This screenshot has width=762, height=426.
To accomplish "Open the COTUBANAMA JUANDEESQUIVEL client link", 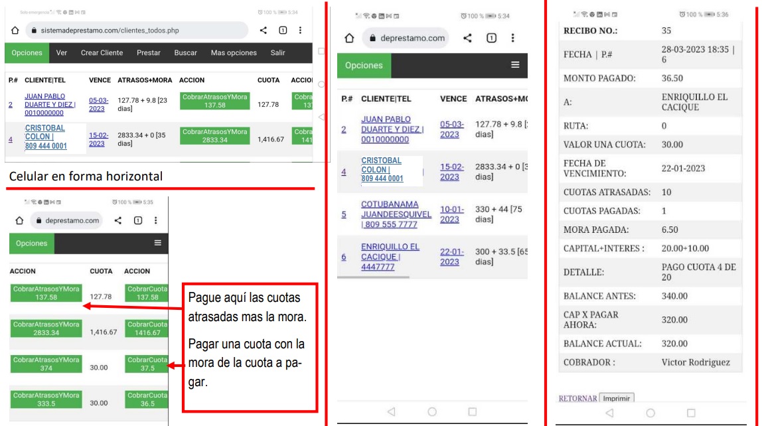I will pos(396,214).
